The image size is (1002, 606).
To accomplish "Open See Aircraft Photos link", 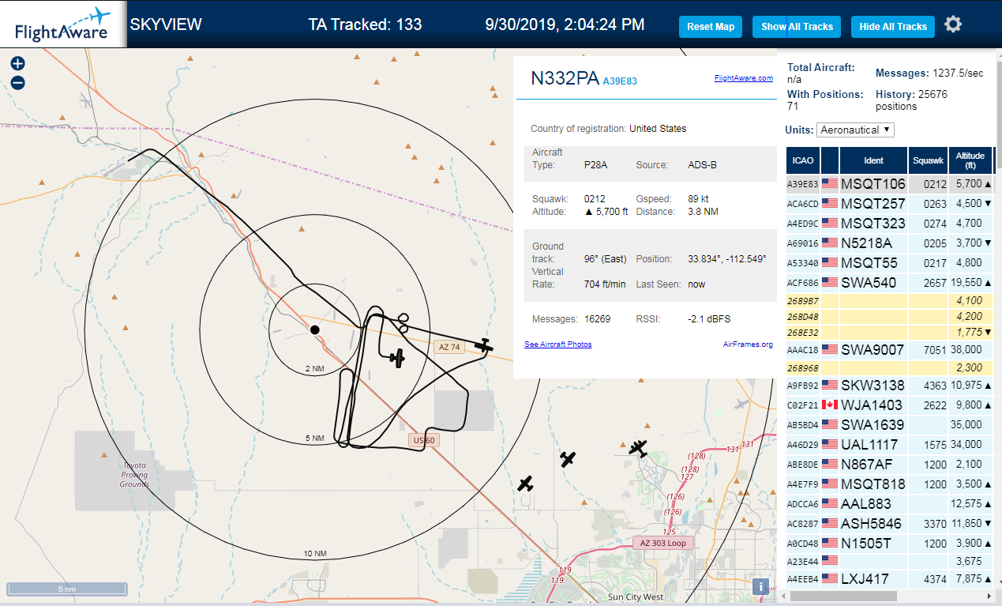I will tap(557, 344).
